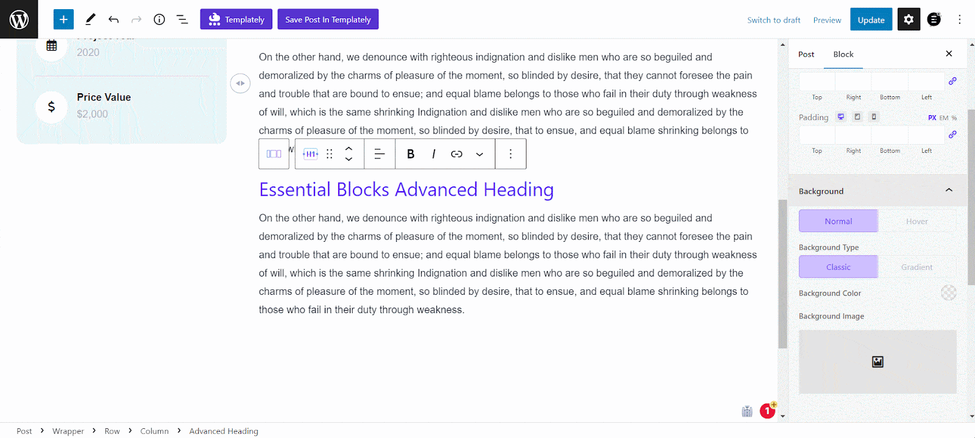Select the parent Column block icon
975x438 pixels.
[x=274, y=154]
